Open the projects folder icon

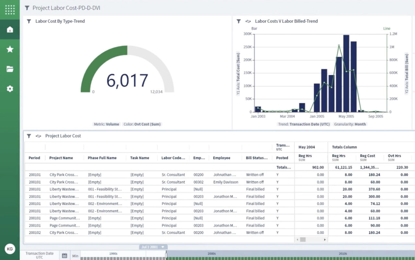tap(10, 69)
